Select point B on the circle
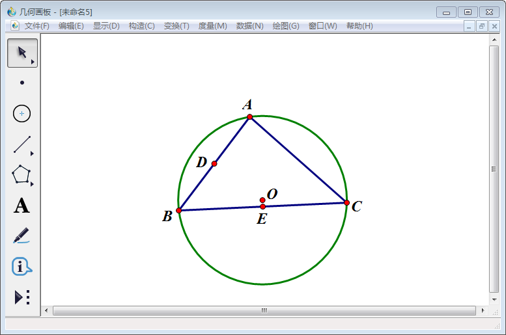Image resolution: width=506 pixels, height=335 pixels. (179, 211)
